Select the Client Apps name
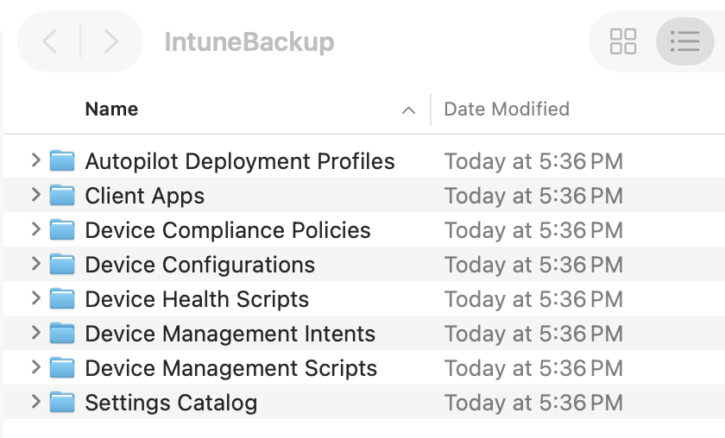This screenshot has width=725, height=438. 145,196
